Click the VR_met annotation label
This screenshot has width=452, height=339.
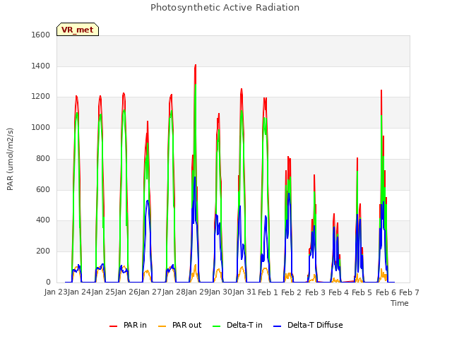(x=78, y=30)
